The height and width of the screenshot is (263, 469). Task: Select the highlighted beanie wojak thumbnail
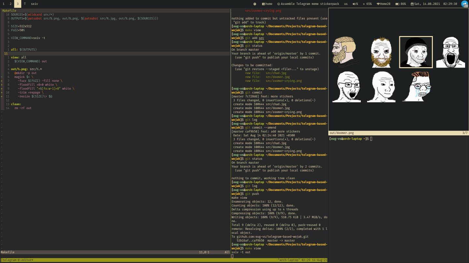416,52
